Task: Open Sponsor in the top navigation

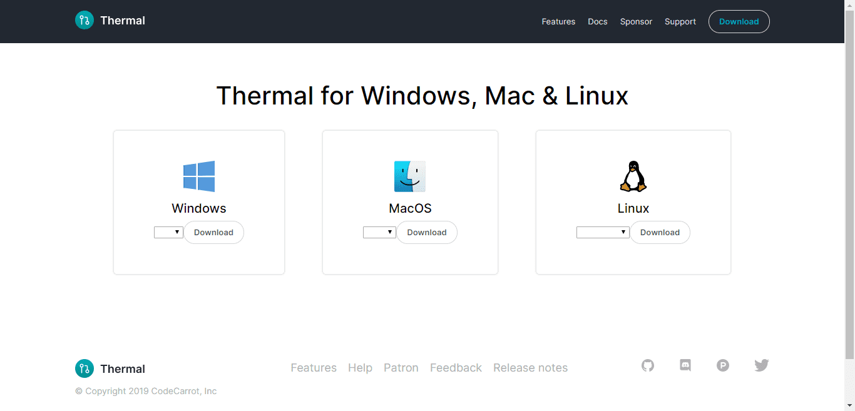Action: [636, 21]
